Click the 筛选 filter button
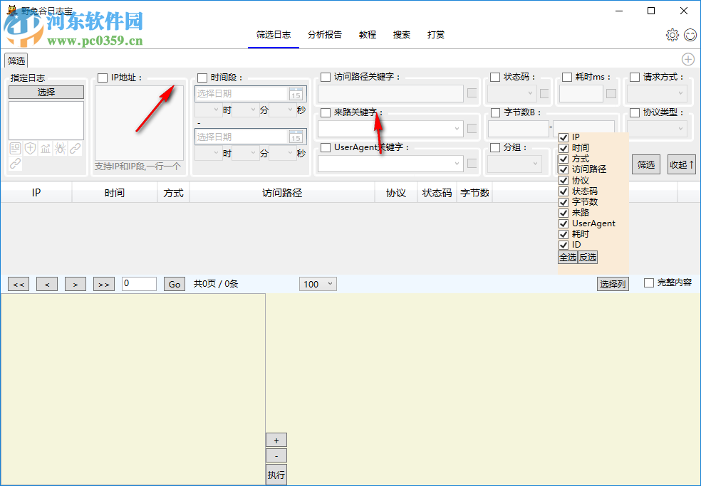Image resolution: width=701 pixels, height=486 pixels. (645, 164)
